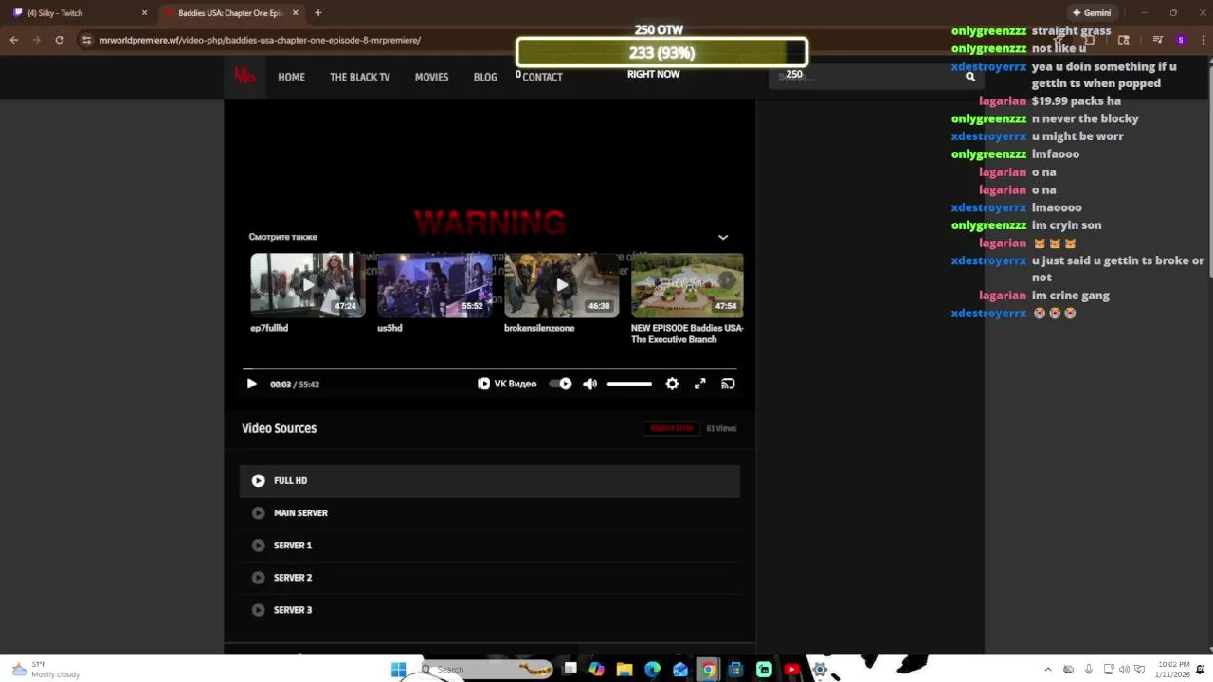The width and height of the screenshot is (1213, 682).
Task: Select the FULL HD video source
Action: click(489, 480)
